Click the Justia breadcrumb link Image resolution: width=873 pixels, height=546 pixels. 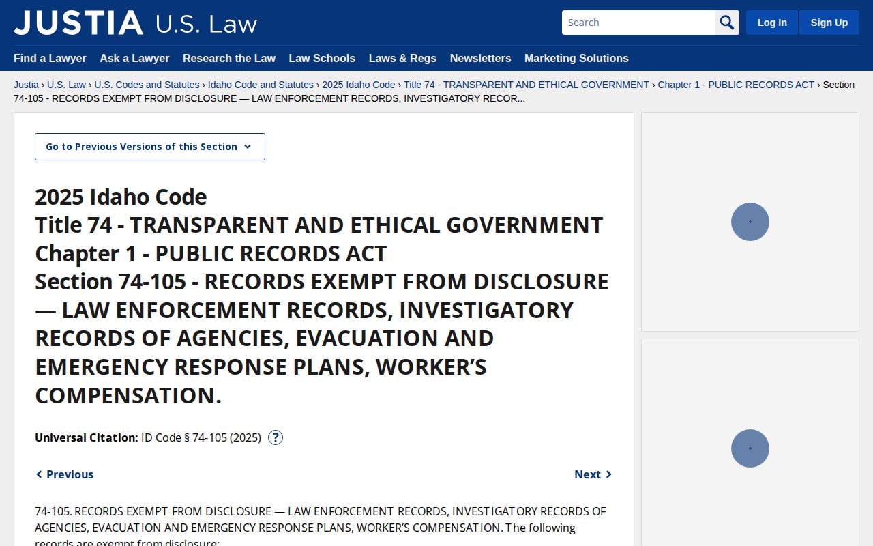(x=26, y=85)
